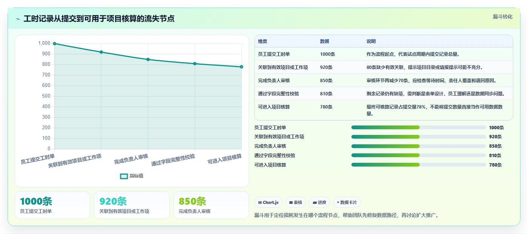Select the 数据卡片 tag chip
Screen dimensions: 528x234
pos(347,202)
